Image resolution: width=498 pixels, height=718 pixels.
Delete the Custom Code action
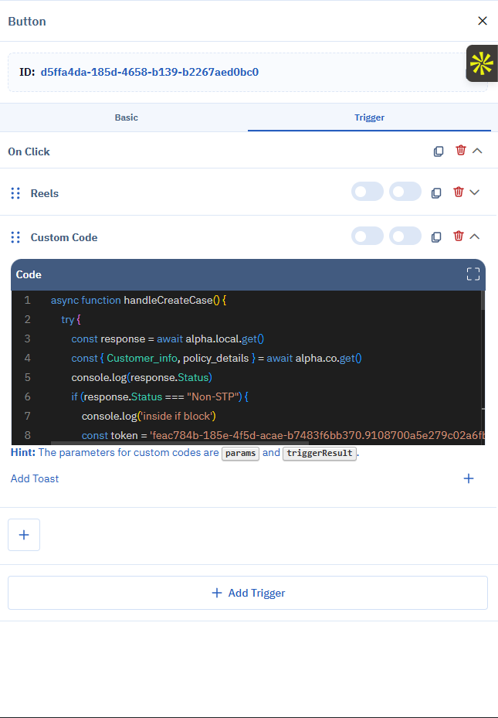click(x=459, y=236)
